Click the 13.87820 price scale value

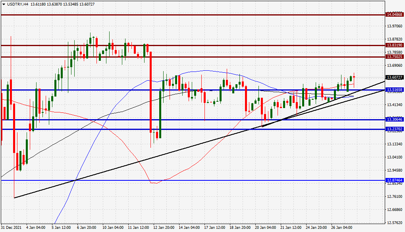pos(395,39)
